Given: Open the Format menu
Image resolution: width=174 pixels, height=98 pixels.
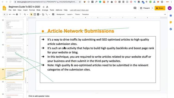Looking at the screenshot, I should 32,10.
